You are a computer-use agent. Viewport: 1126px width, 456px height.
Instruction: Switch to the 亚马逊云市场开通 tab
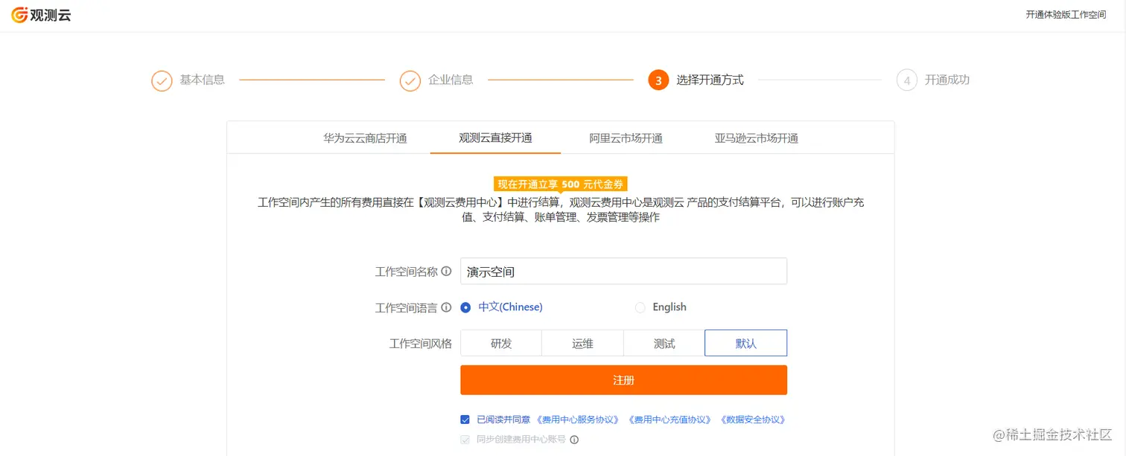756,138
